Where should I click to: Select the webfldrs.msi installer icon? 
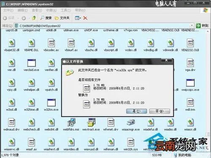pyautogui.click(x=71, y=123)
